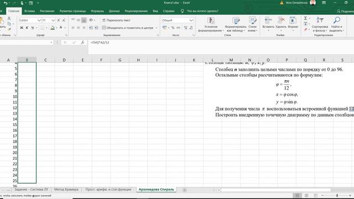Viewport: 354px width, 199px height.
Task: Toggle bold (Ж) formatting
Action: click(x=22, y=28)
